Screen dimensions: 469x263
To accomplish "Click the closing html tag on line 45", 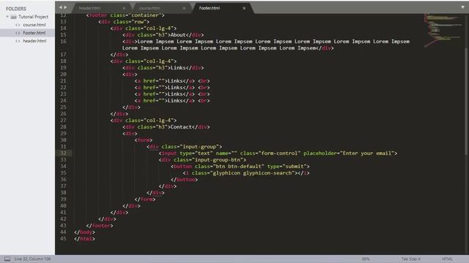I will coord(84,239).
